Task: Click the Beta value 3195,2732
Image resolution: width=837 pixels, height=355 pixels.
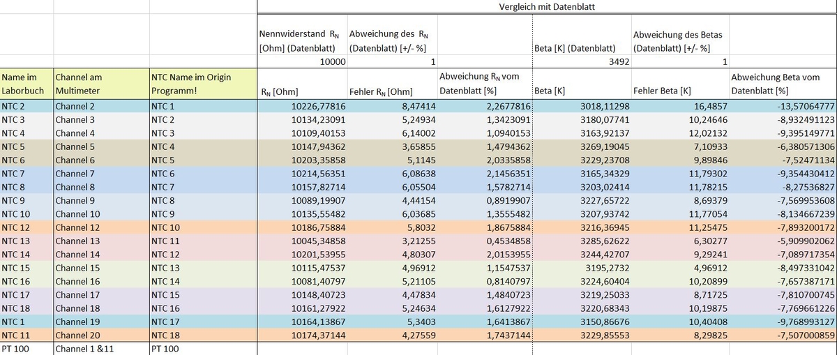Action: point(581,269)
